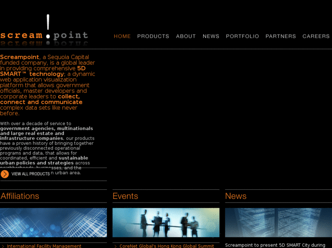This screenshot has width=332, height=248.
Task: Go to the CAREERS page
Action: (x=316, y=36)
